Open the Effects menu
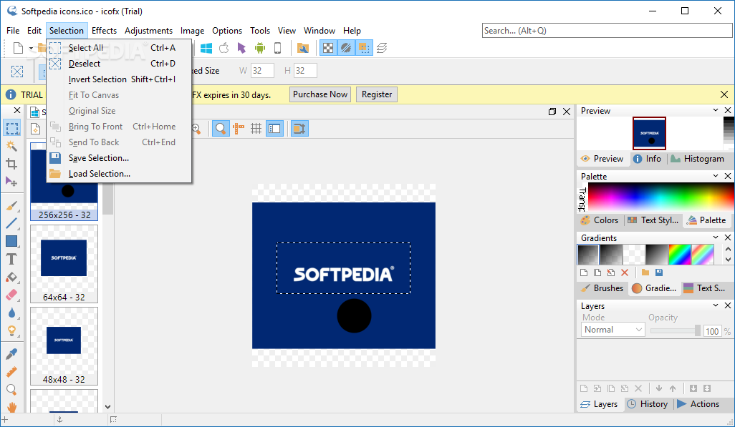 click(x=104, y=31)
